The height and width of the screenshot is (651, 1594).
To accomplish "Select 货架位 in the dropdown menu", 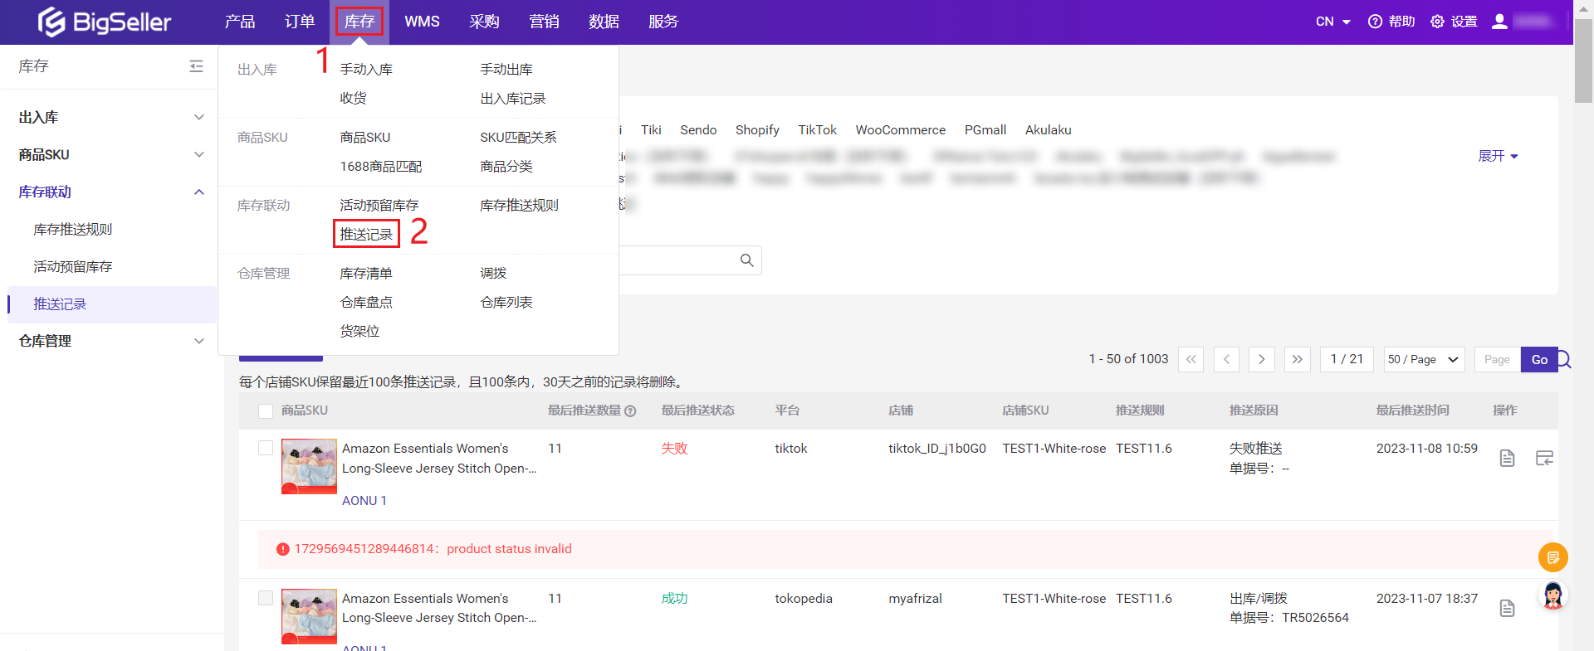I will coord(359,332).
